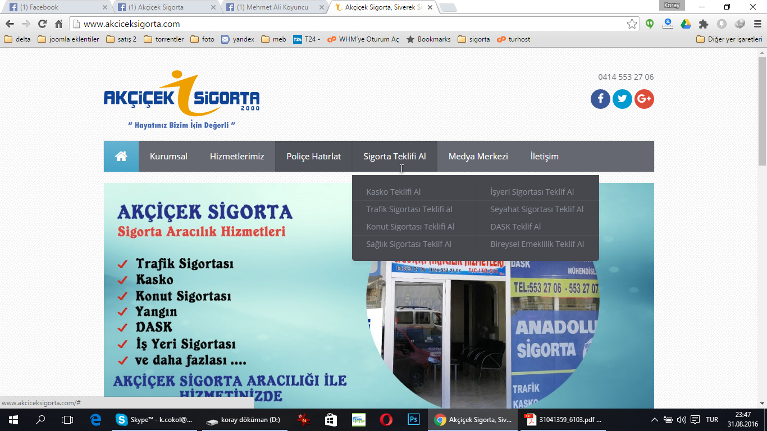Reload the current page
The width and height of the screenshot is (767, 431).
pos(42,24)
